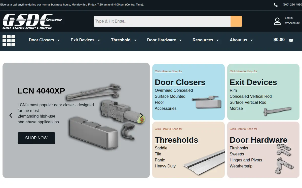Expand Resources dropdown arrow
The width and height of the screenshot is (302, 188).
pyautogui.click(x=218, y=40)
